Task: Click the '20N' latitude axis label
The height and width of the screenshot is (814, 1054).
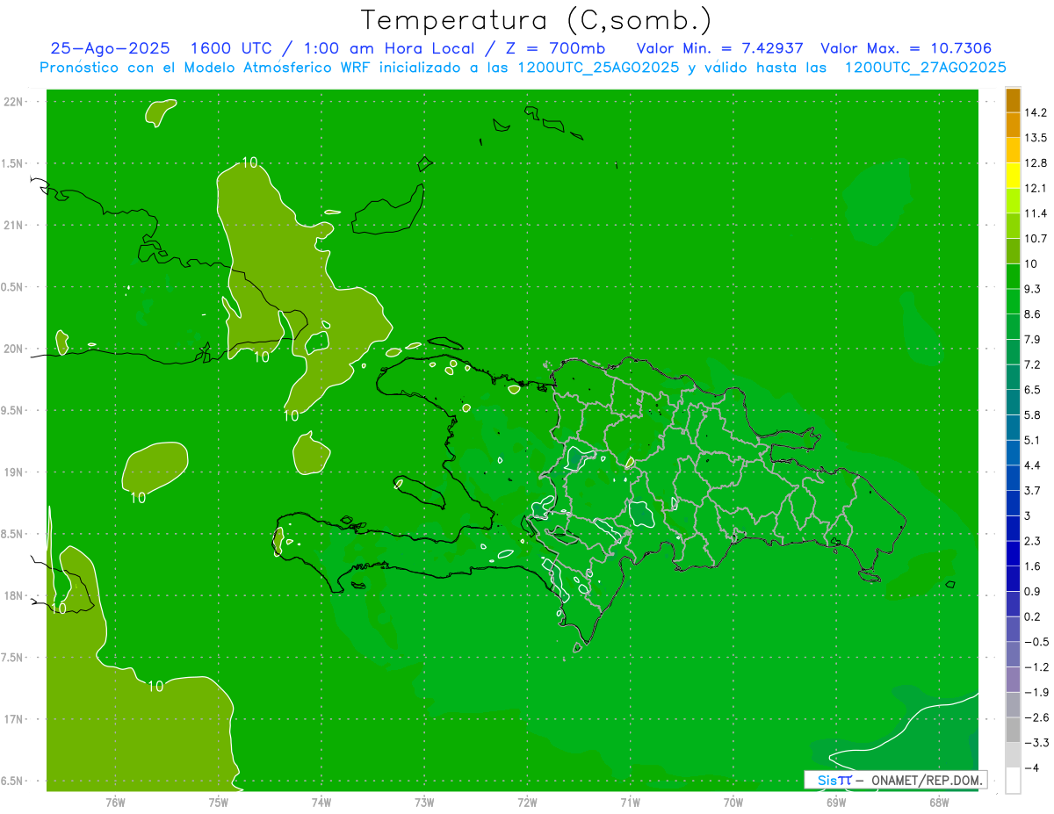Action: [x=14, y=349]
